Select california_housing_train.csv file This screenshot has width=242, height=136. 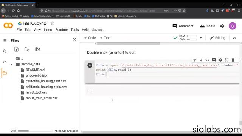[46, 87]
